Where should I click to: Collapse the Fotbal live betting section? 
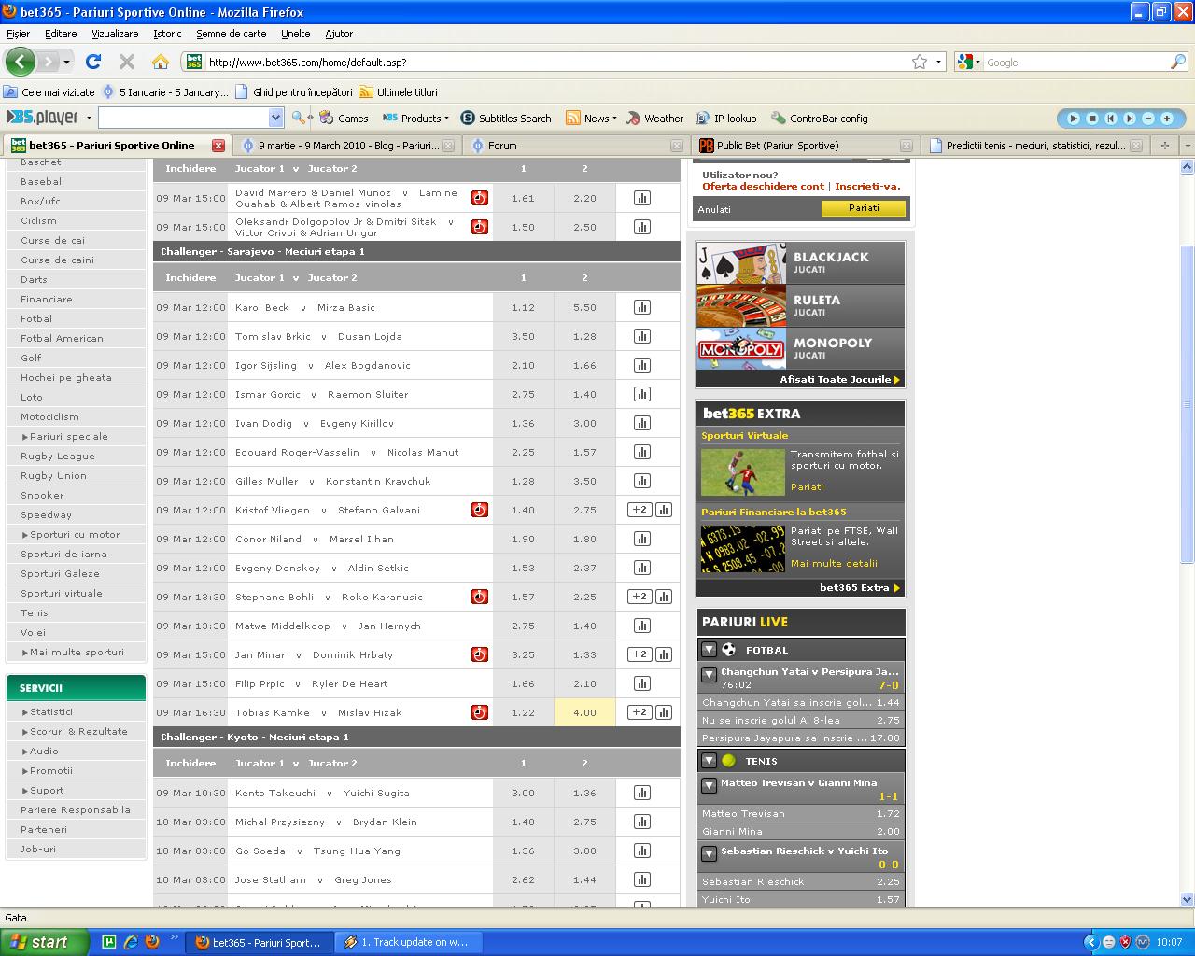pos(709,650)
